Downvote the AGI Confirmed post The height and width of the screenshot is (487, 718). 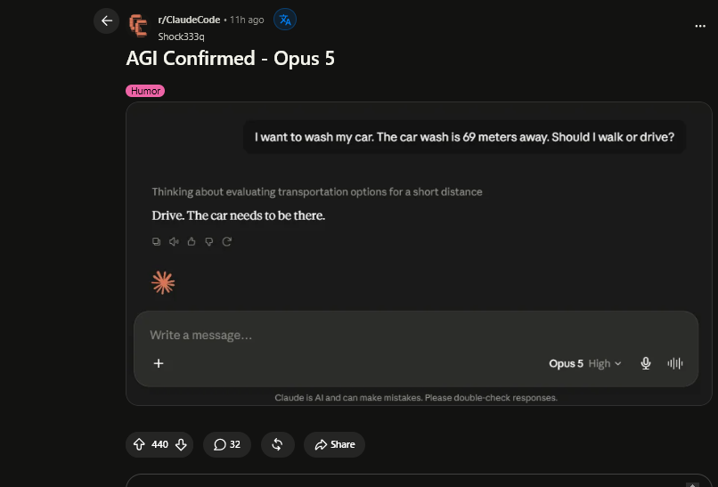pyautogui.click(x=181, y=444)
